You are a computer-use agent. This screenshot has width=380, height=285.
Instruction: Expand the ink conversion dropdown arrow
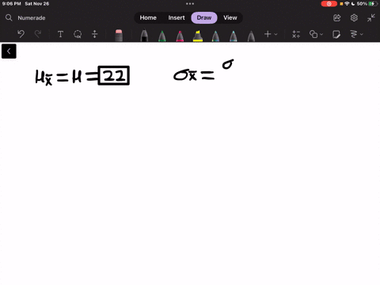pos(362,34)
